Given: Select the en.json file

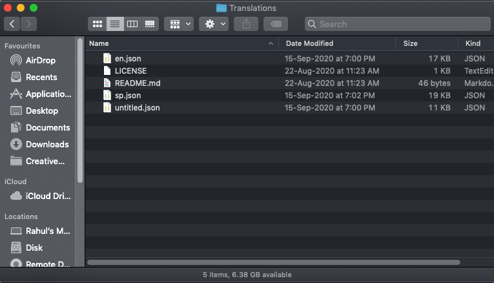Looking at the screenshot, I should [128, 58].
